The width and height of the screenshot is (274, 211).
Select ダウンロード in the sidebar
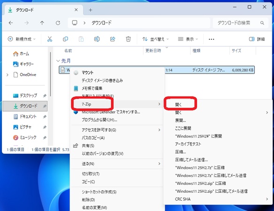click(25, 106)
